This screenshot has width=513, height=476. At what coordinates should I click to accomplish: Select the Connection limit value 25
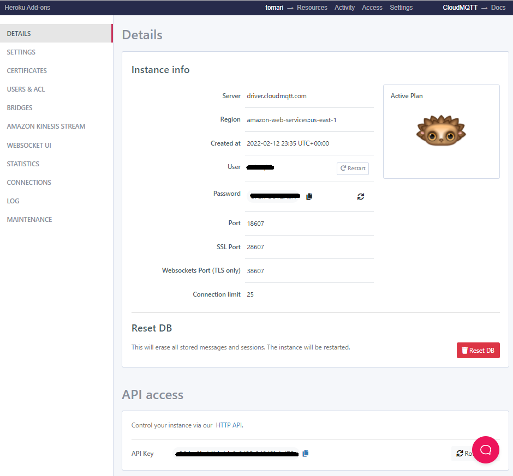(x=250, y=294)
